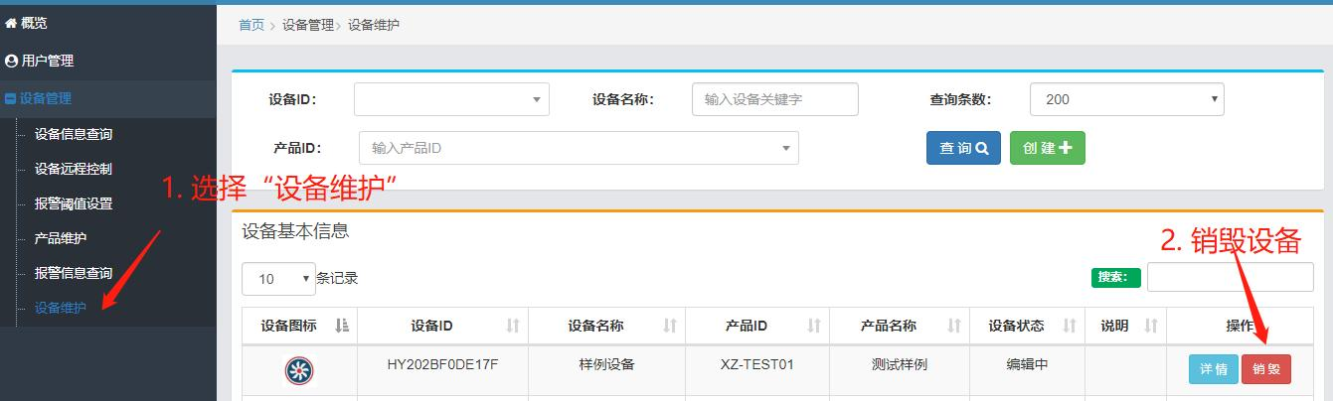Image resolution: width=1333 pixels, height=401 pixels.
Task: Go to 首页 breadcrumb link
Action: pyautogui.click(x=251, y=25)
